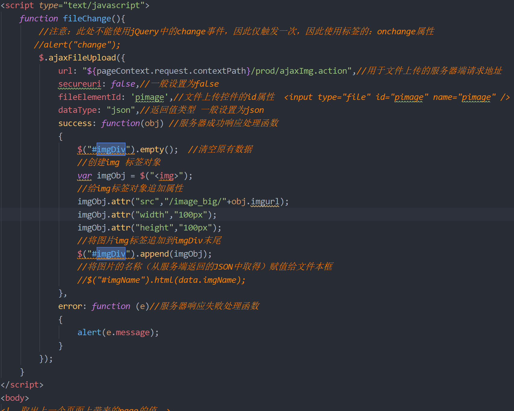
Task: Click the closing script tag
Action: [x=22, y=385]
